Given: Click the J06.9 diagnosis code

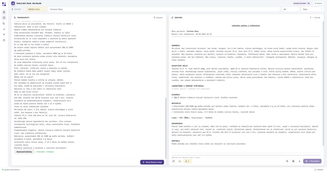Looking at the screenshot, I should [176, 97].
